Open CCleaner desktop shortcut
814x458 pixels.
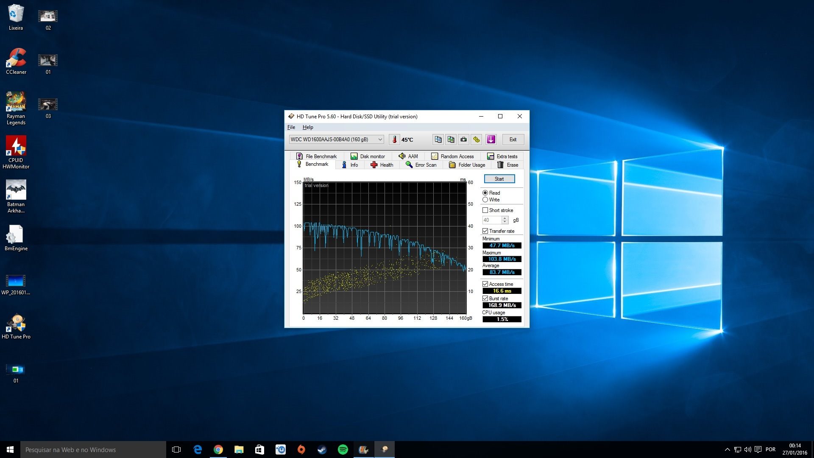(16, 61)
